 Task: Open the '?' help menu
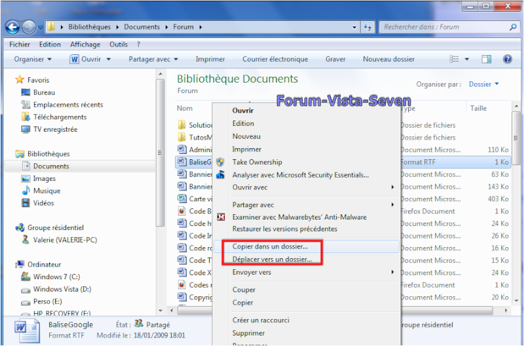[138, 45]
